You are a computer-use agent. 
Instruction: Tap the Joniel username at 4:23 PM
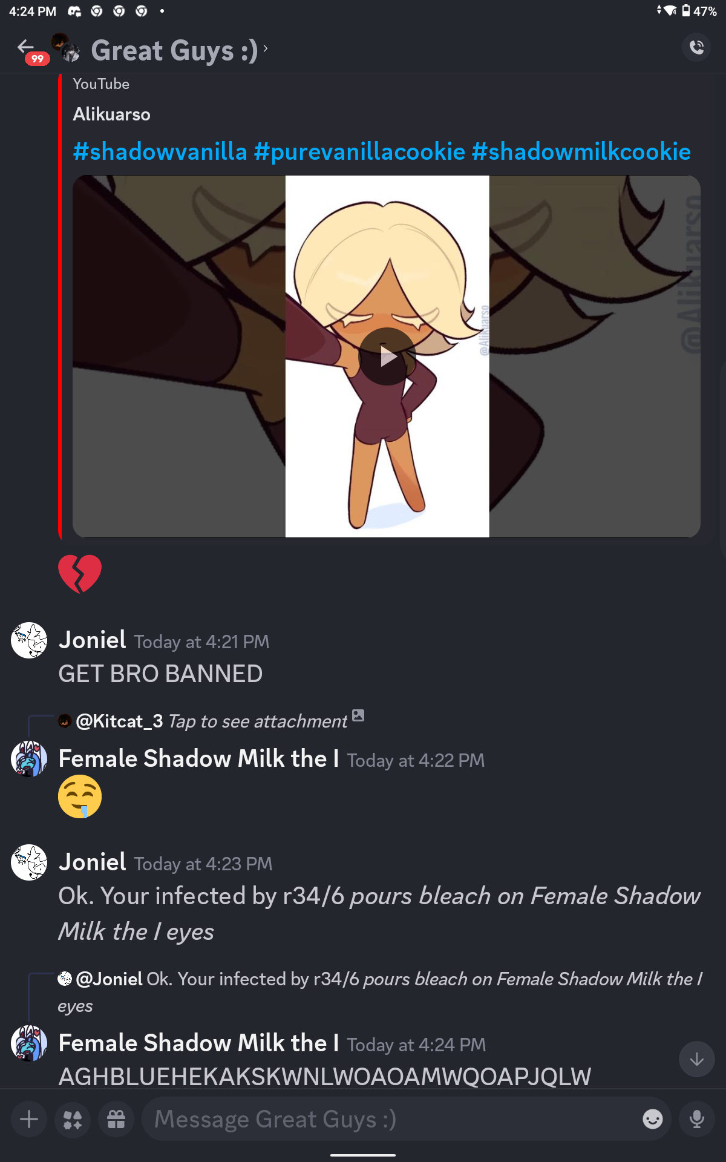pos(93,862)
